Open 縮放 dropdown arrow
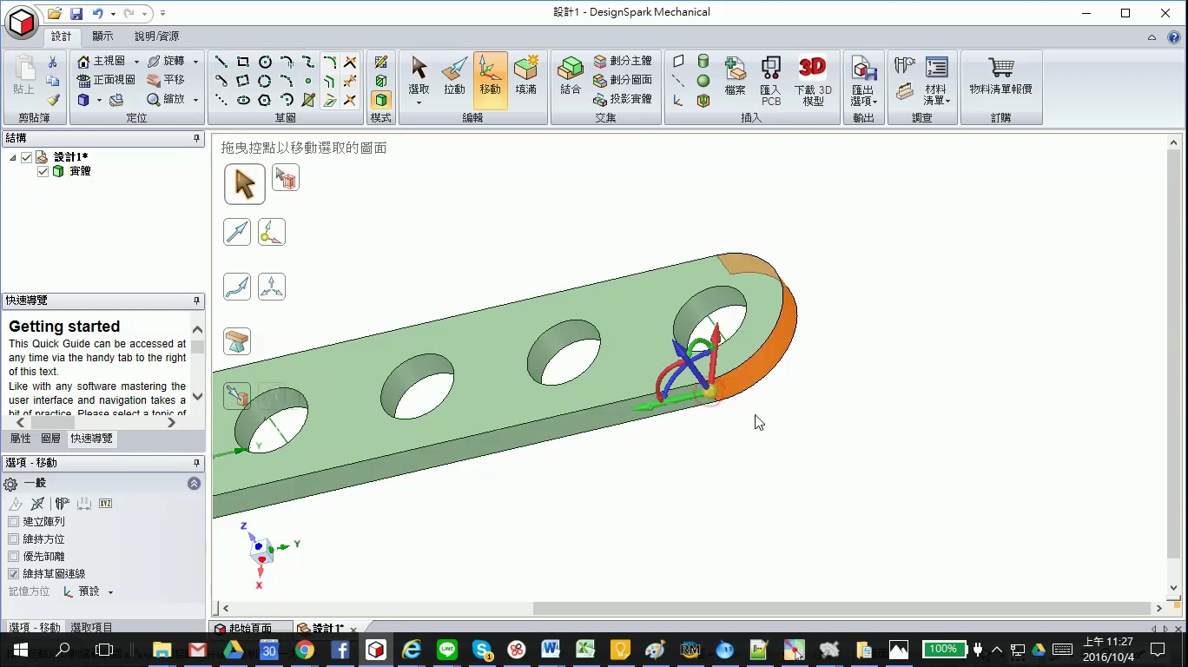This screenshot has width=1188, height=667. pos(195,100)
